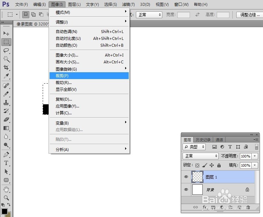Screen dimensions: 263x217
Task: Select the Gradient tool
Action: (x=6, y=128)
